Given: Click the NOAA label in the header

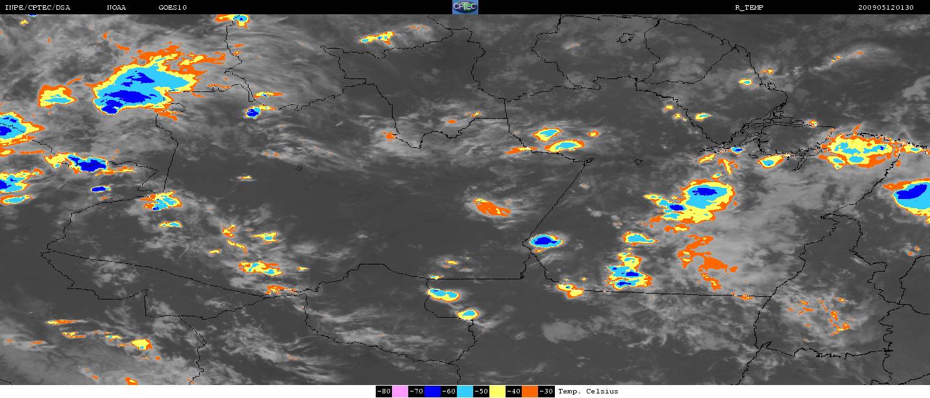Looking at the screenshot, I should (116, 8).
